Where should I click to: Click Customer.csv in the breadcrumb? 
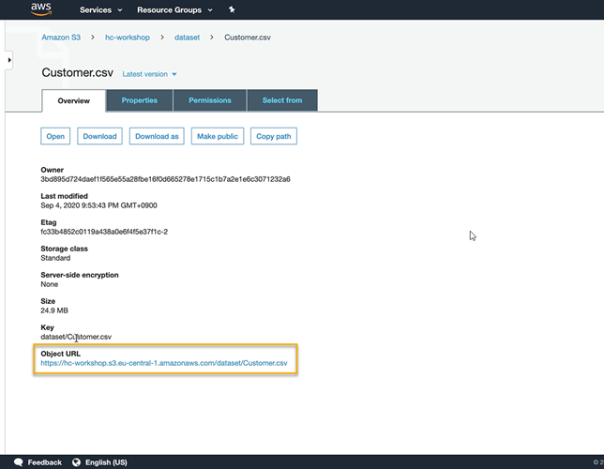(x=248, y=38)
